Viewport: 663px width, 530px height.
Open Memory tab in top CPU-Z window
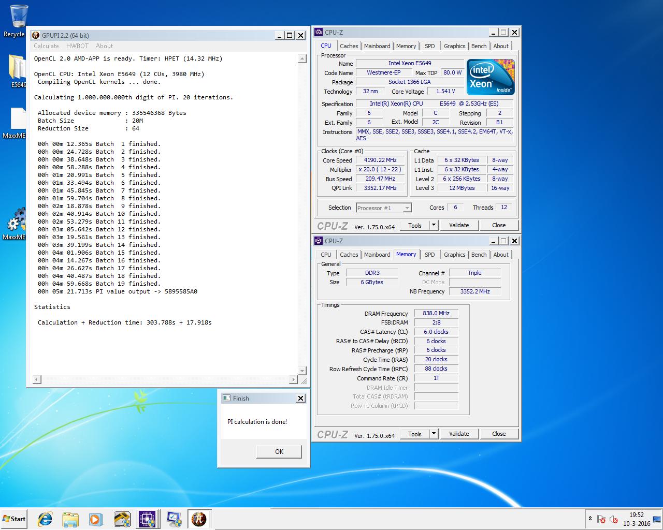tap(406, 46)
